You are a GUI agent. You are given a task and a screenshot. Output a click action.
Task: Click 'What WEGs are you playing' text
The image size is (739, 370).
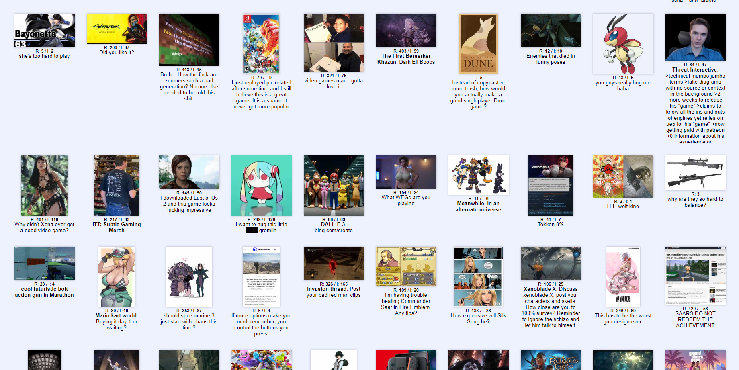point(406,200)
